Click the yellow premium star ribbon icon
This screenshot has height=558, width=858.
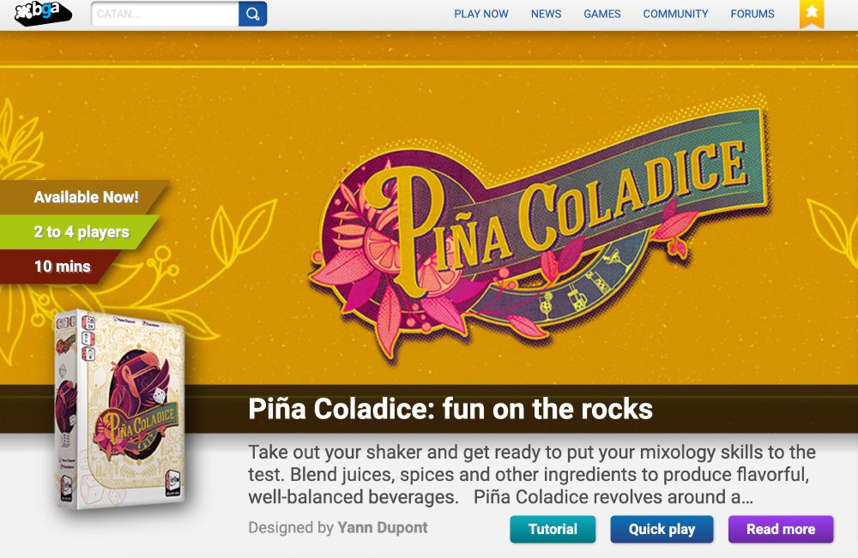pyautogui.click(x=812, y=14)
